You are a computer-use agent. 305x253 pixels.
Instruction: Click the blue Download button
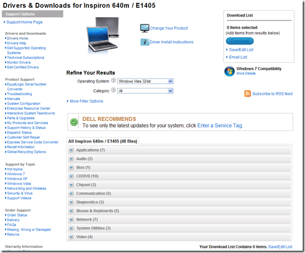click(x=239, y=41)
